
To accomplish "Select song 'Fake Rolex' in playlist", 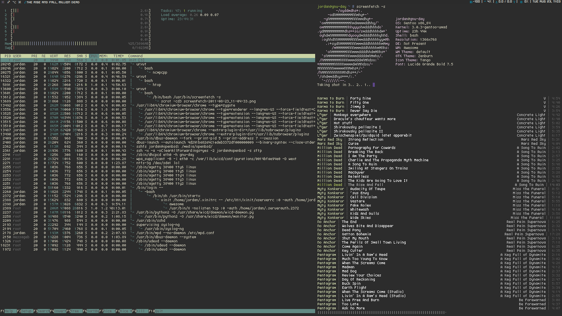I will coord(439,205).
